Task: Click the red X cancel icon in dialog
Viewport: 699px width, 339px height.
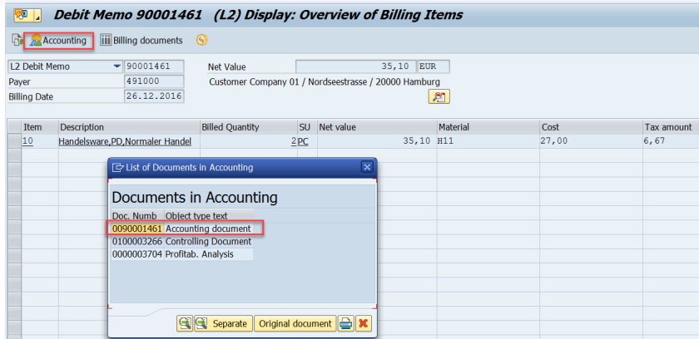Action: pyautogui.click(x=364, y=323)
